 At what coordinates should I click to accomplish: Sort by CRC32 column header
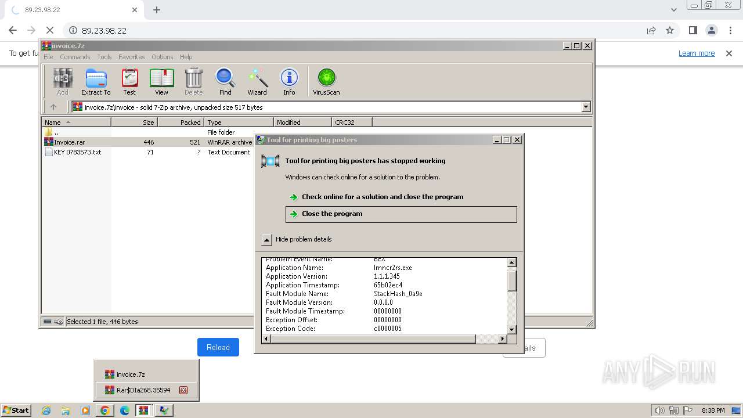pos(352,122)
